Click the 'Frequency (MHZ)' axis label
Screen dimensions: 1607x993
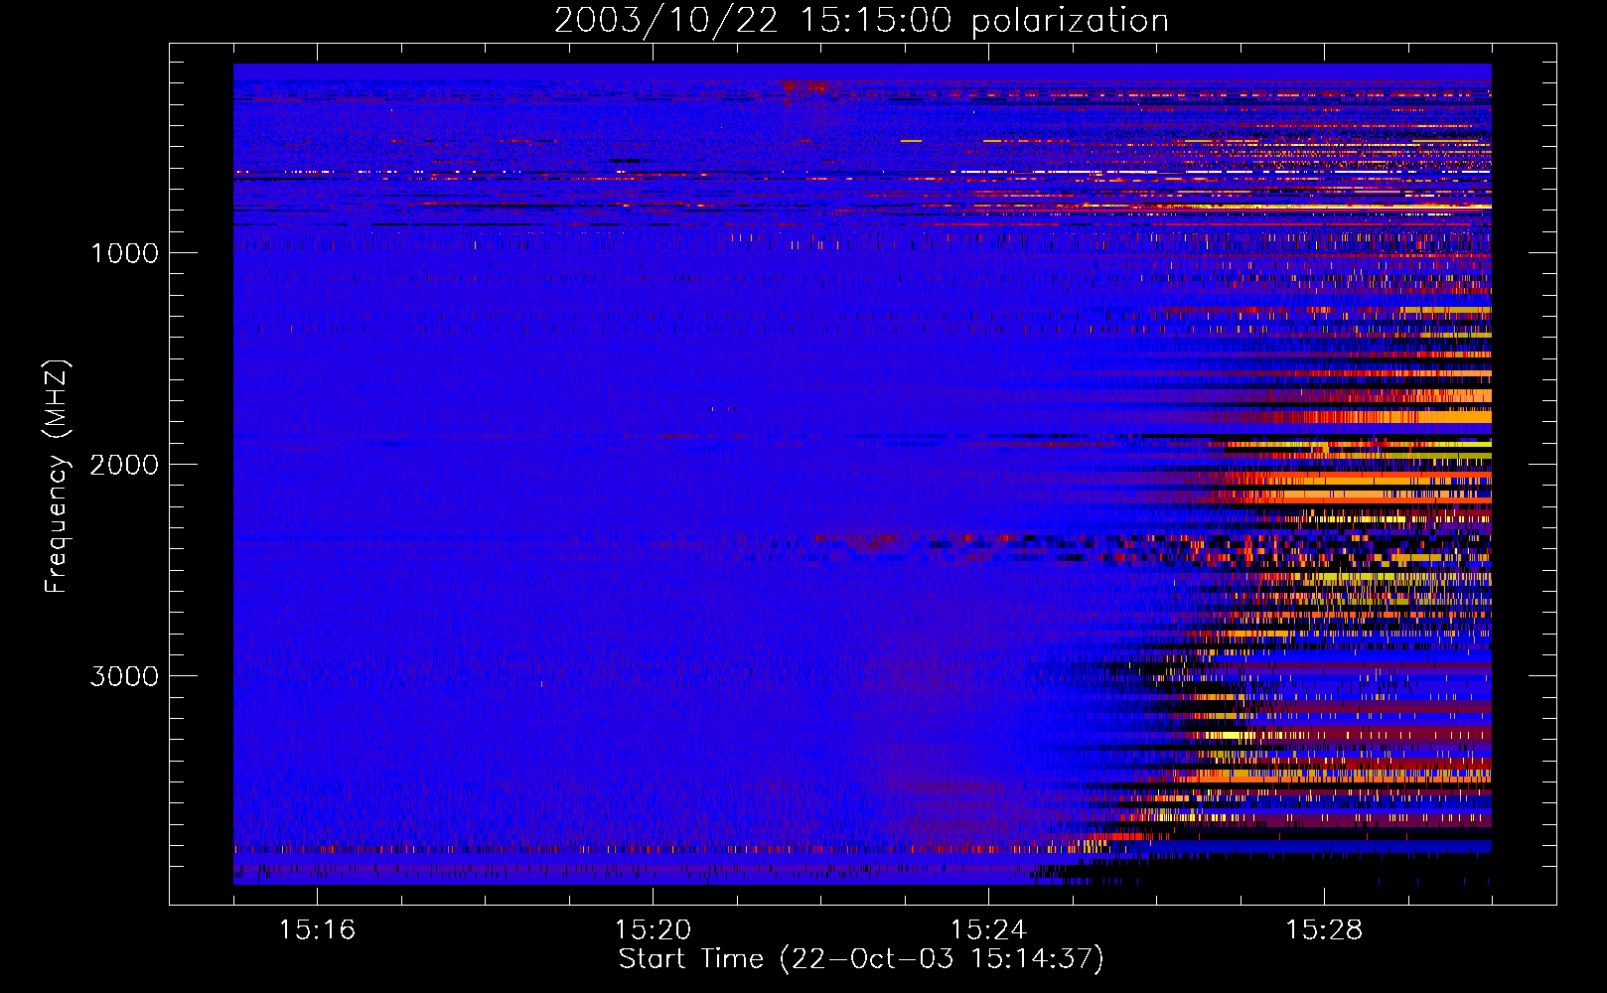pyautogui.click(x=57, y=477)
